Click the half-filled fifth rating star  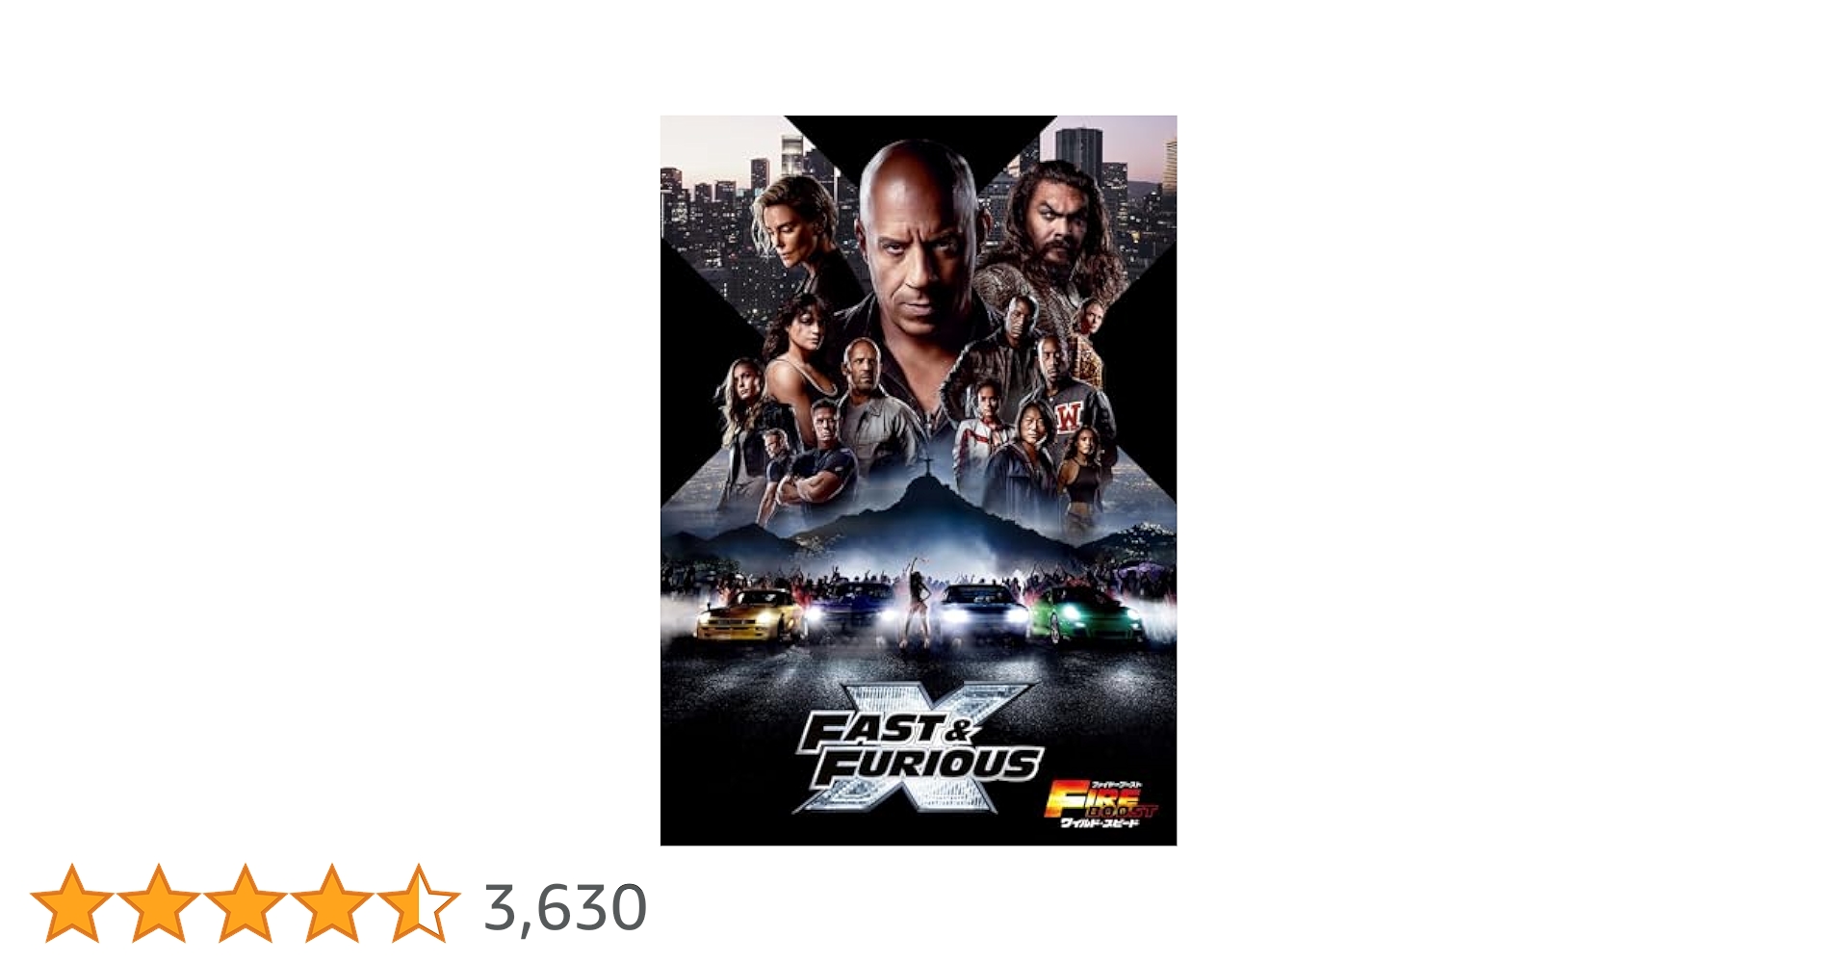pyautogui.click(x=419, y=903)
